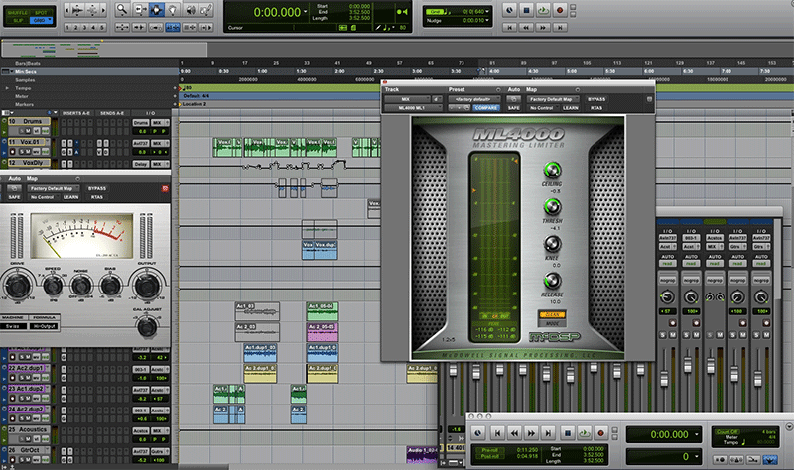
Task: Select the Zoomer magnifier tool in toolbar
Action: coord(120,9)
